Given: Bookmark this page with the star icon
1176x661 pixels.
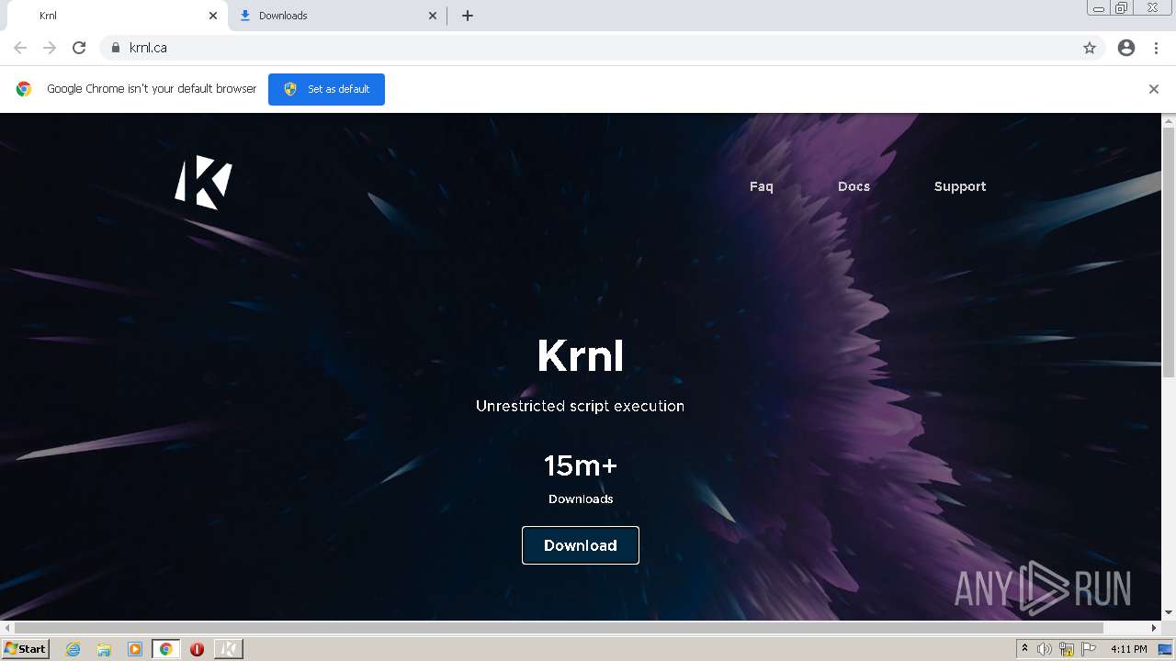Looking at the screenshot, I should point(1090,48).
